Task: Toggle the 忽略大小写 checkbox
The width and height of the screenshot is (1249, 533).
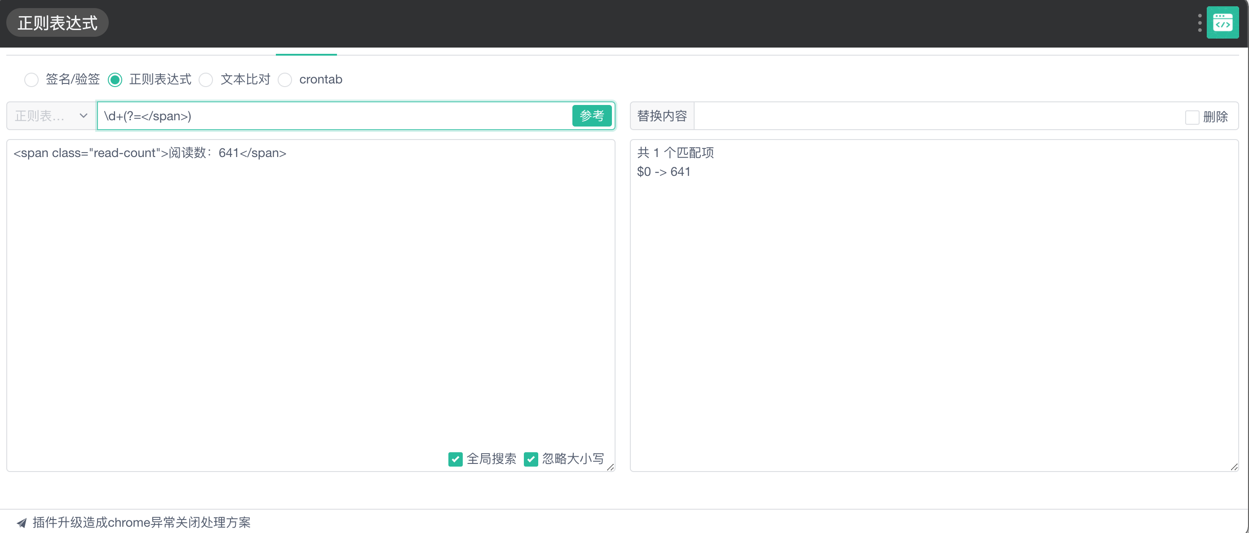Action: 531,459
